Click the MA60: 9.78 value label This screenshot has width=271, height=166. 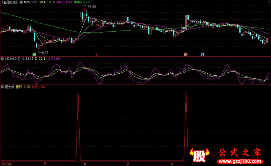click(x=82, y=2)
